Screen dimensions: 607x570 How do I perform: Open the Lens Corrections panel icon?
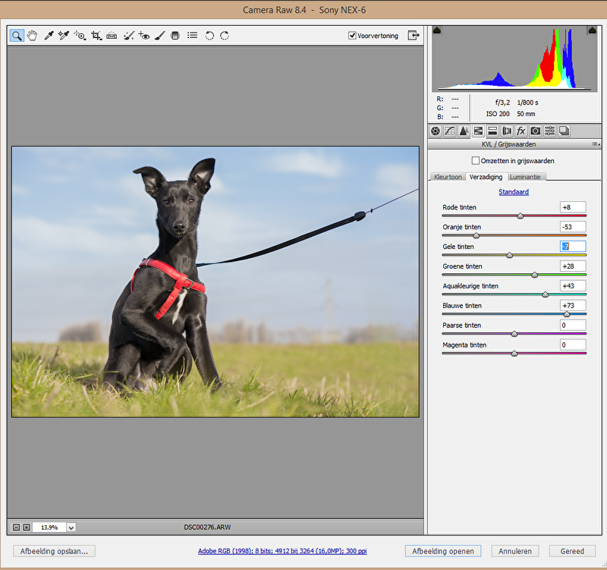click(507, 131)
